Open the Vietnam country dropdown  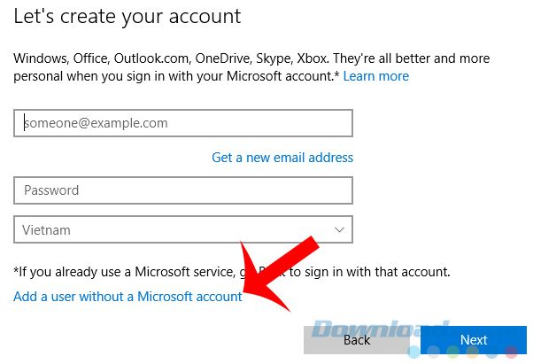[183, 229]
